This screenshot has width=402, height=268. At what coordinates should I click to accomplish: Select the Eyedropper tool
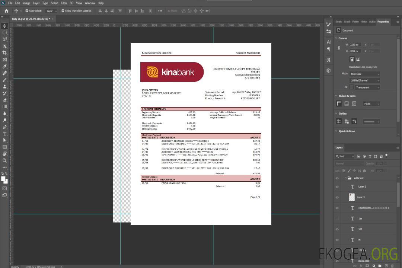(5, 66)
